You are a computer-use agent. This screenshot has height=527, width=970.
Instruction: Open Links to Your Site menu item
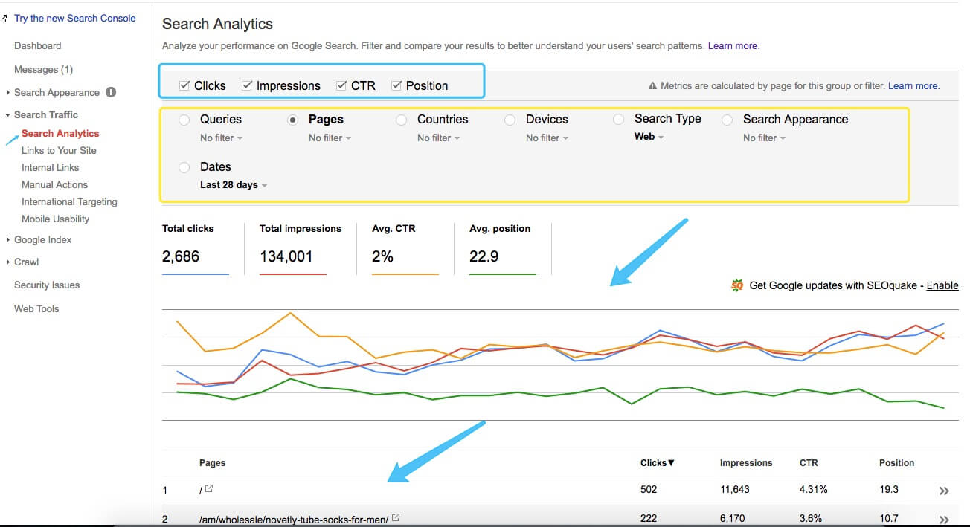point(59,150)
